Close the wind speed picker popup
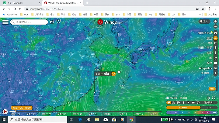 tap(119, 72)
